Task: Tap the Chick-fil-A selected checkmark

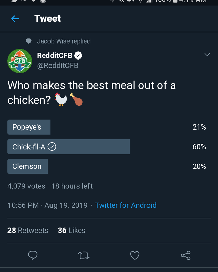Action: pos(52,147)
